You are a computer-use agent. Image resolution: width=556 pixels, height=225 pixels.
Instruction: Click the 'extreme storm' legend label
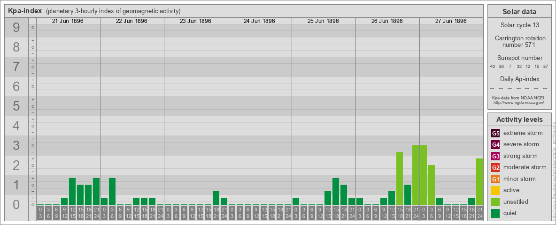click(x=523, y=133)
